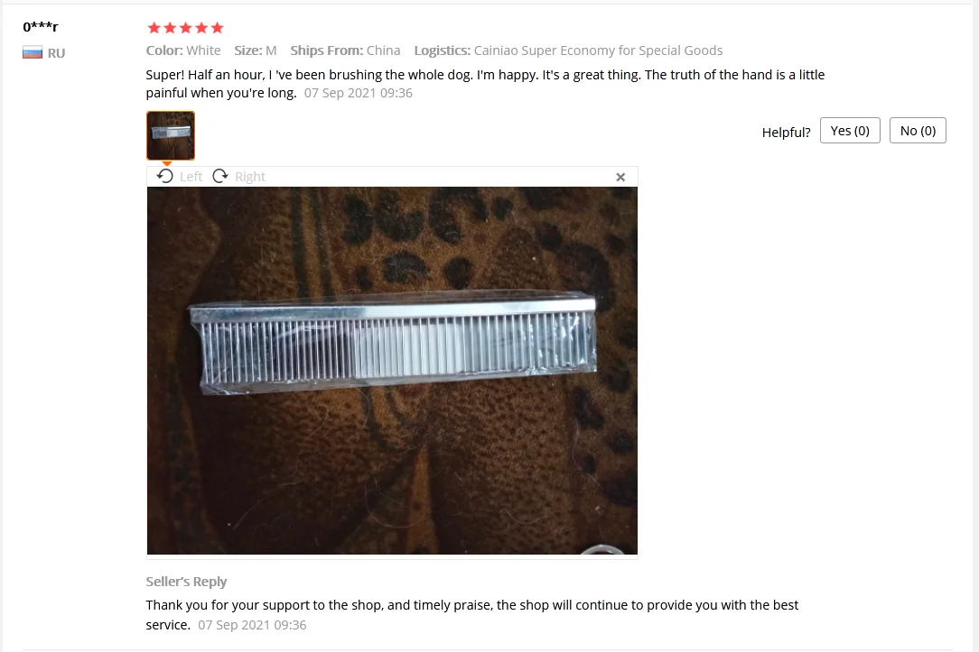Click the reviewer name 0***r
The image size is (979, 652).
click(41, 27)
